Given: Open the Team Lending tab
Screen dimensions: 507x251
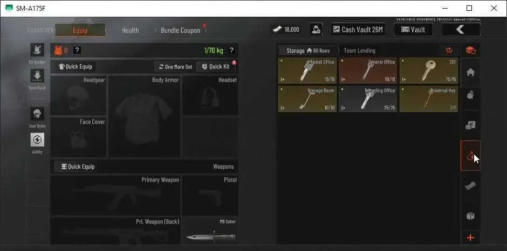Looking at the screenshot, I should pyautogui.click(x=359, y=51).
